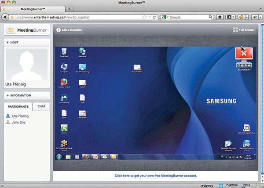The width and height of the screenshot is (264, 188).
Task: Bookmark the page with the star icon
Action: pos(144,17)
